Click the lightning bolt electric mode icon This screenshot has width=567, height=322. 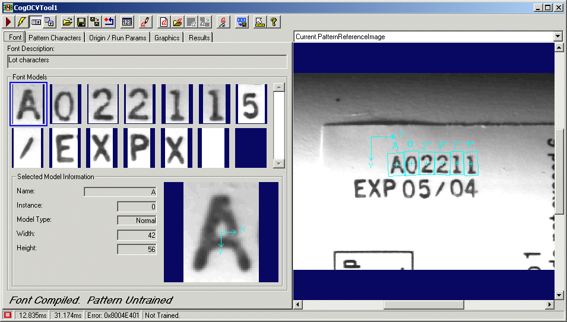tap(22, 22)
